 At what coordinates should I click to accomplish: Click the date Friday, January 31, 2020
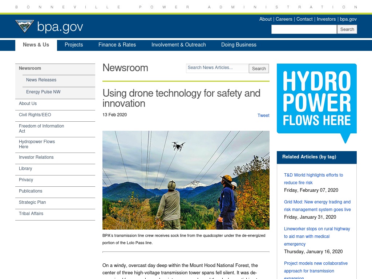coord(310,217)
